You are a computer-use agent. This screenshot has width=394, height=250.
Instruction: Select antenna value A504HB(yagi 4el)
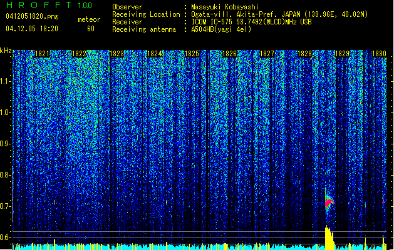click(x=221, y=29)
